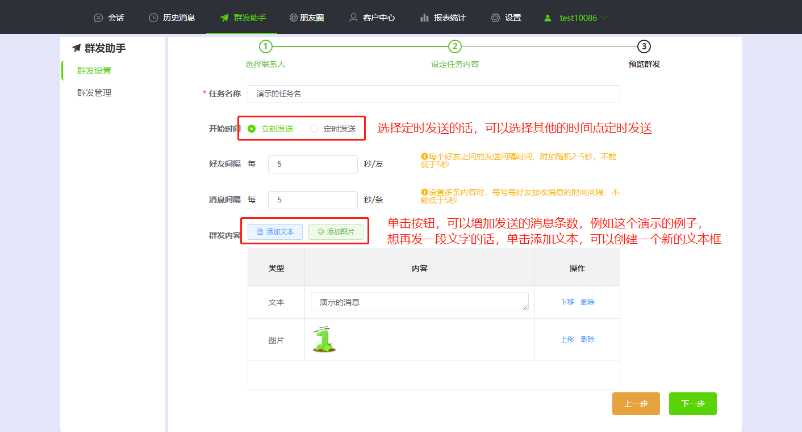Click the orange info icon for 消息间隔 hint
Viewport: 802px width, 432px height.
pyautogui.click(x=424, y=192)
